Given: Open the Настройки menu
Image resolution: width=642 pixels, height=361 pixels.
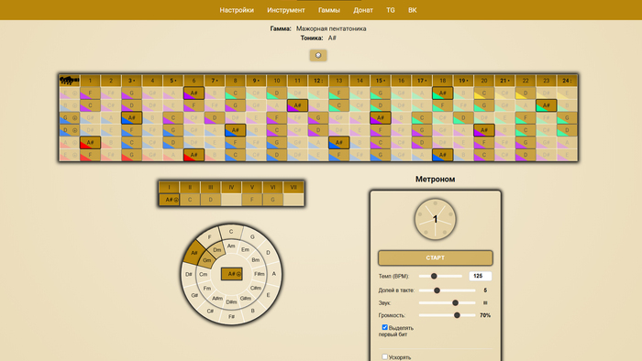Looking at the screenshot, I should point(237,10).
